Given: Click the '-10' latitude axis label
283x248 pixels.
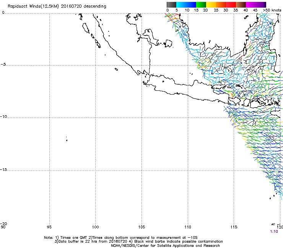Looking at the screenshot, I should [x=3, y=116].
